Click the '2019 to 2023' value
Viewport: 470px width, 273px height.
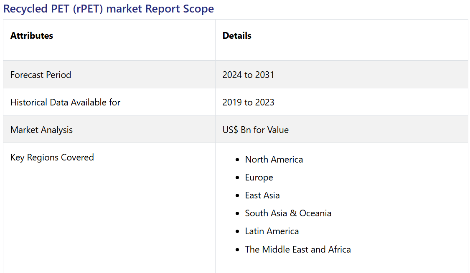pos(248,102)
